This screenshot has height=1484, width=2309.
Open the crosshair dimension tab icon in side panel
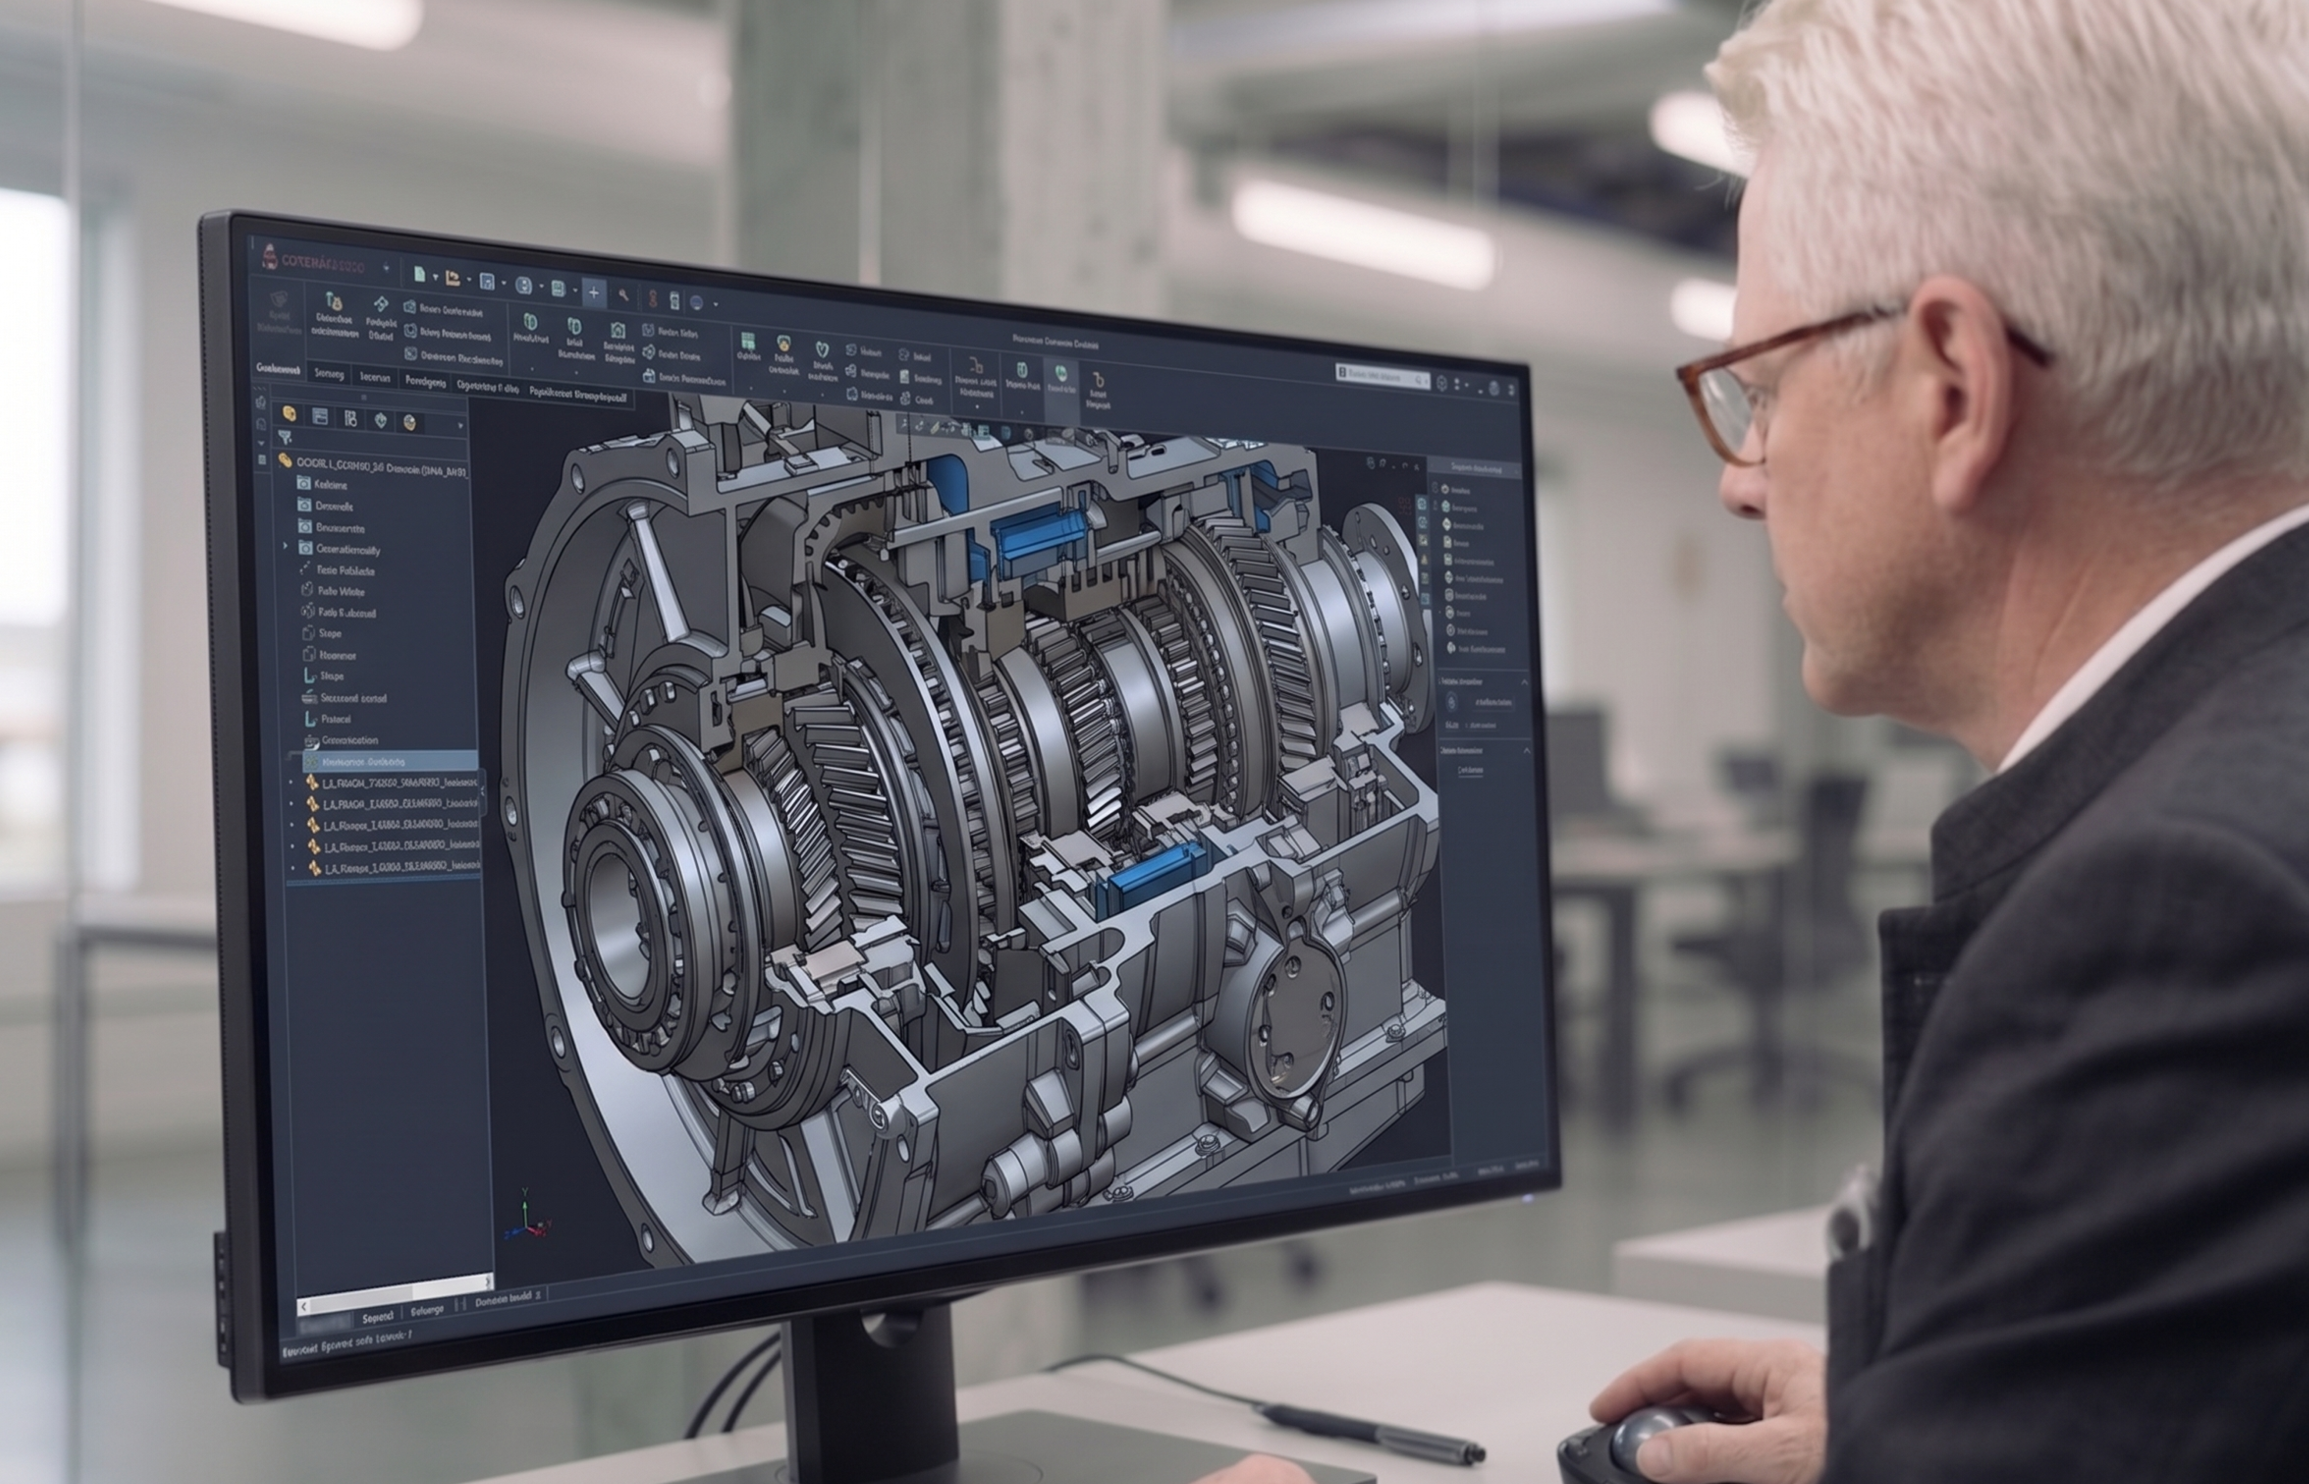tap(381, 420)
